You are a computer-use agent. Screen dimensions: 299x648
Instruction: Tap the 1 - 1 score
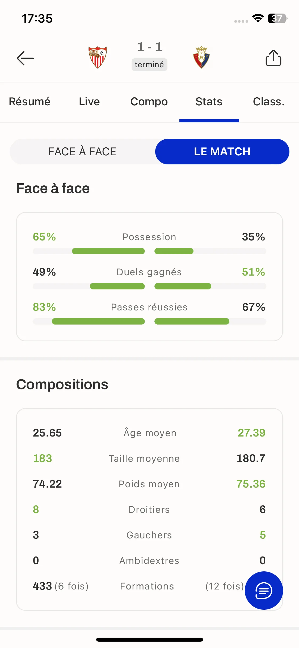click(x=150, y=47)
